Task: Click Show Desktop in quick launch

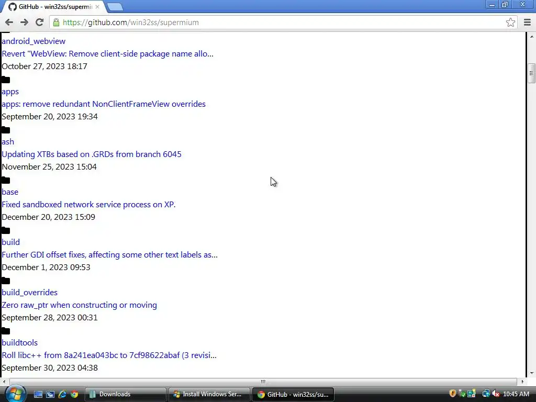Action: click(x=38, y=394)
